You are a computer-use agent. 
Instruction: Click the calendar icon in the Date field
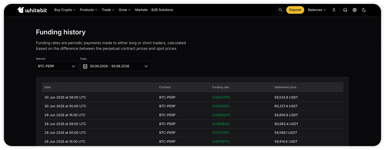pyautogui.click(x=85, y=66)
